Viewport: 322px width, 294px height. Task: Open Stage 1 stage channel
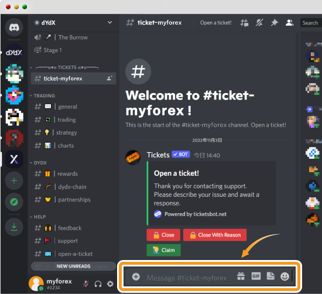tap(73, 50)
